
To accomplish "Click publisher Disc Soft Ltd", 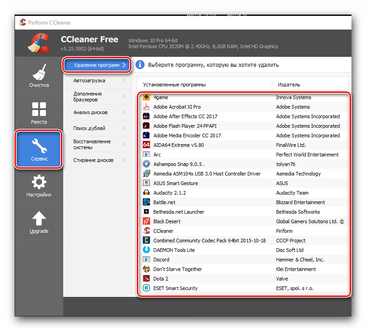I will pyautogui.click(x=290, y=250).
